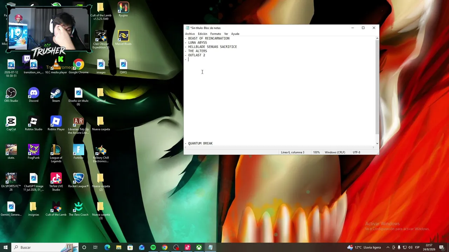Click the line 'LUNA ABYSS'
The height and width of the screenshot is (252, 449).
197,43
